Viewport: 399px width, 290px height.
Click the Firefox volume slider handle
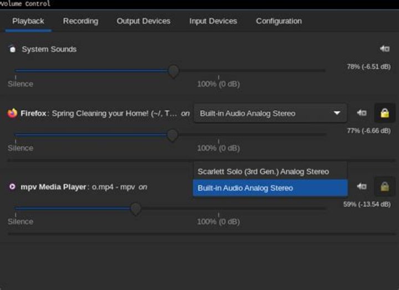(x=172, y=135)
